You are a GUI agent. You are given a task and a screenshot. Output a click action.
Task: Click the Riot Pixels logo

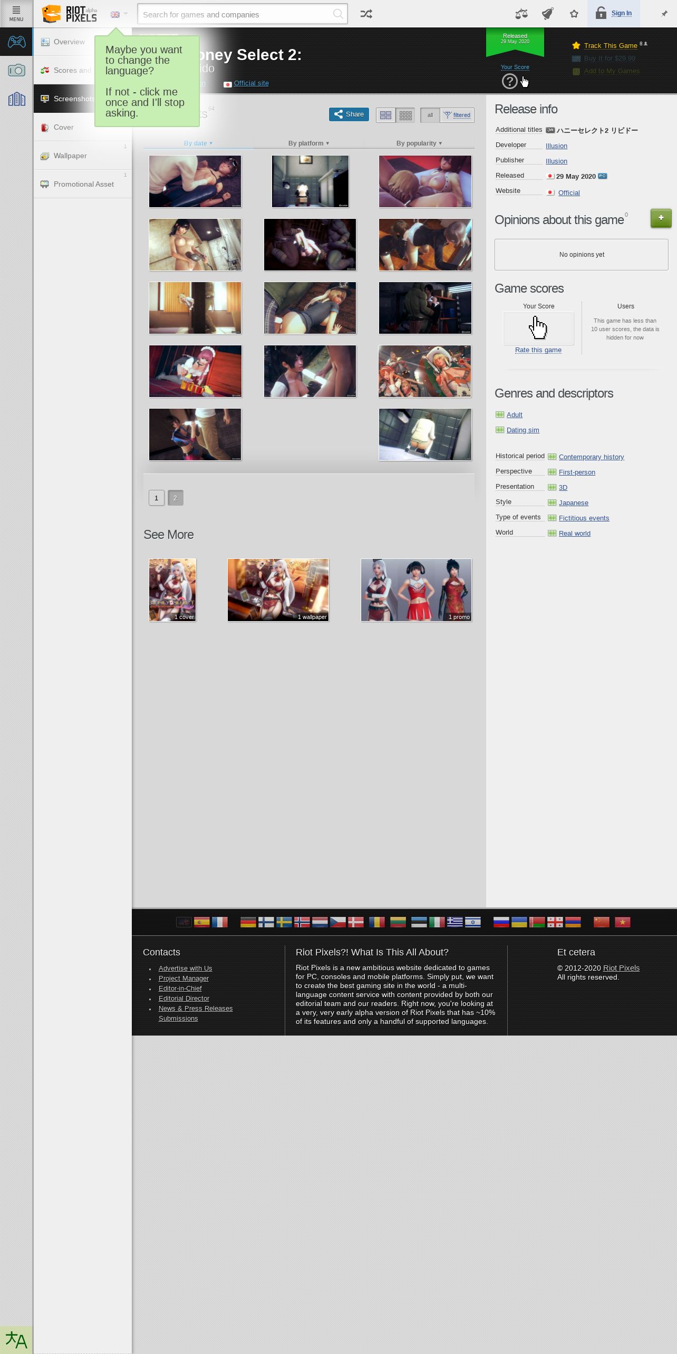point(70,14)
